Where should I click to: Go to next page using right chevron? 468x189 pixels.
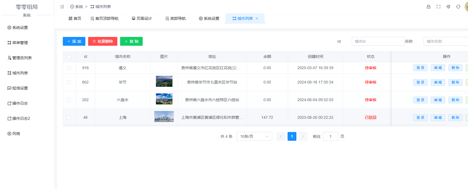(x=303, y=136)
